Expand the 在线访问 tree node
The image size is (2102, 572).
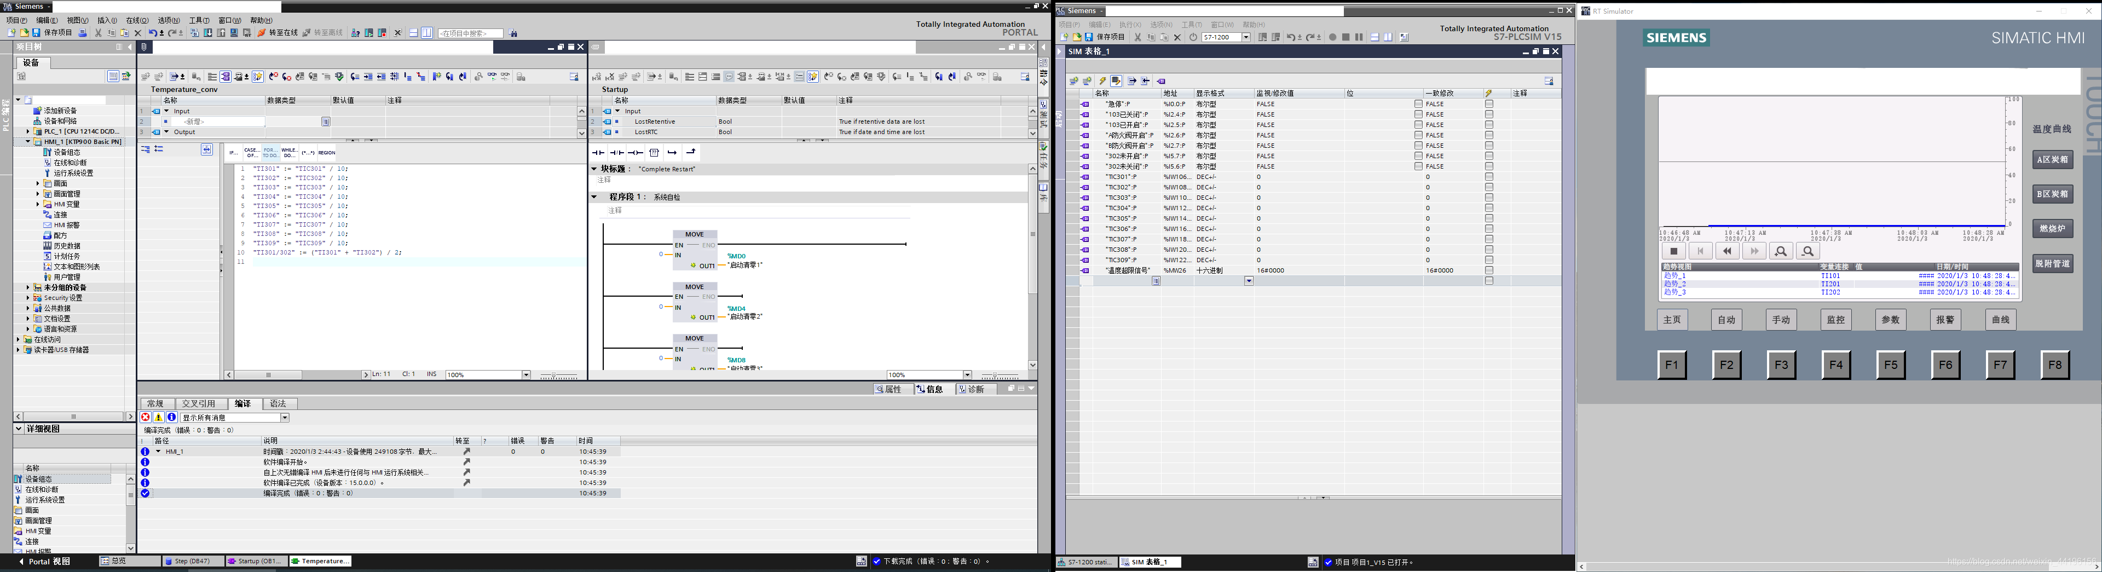[x=18, y=339]
